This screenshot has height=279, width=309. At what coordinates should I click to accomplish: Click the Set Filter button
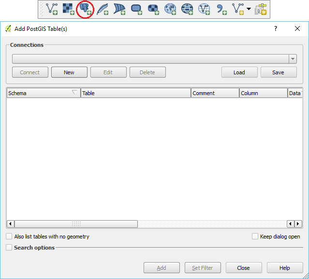tap(203, 268)
